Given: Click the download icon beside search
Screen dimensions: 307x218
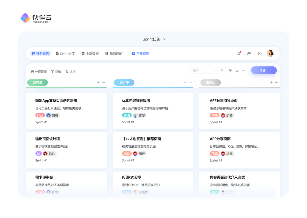Looking at the screenshot, I should [237, 70].
